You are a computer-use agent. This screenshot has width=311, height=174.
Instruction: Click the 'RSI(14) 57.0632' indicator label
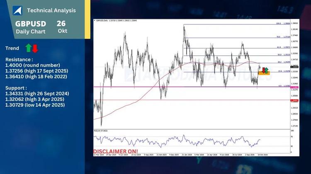(101, 131)
